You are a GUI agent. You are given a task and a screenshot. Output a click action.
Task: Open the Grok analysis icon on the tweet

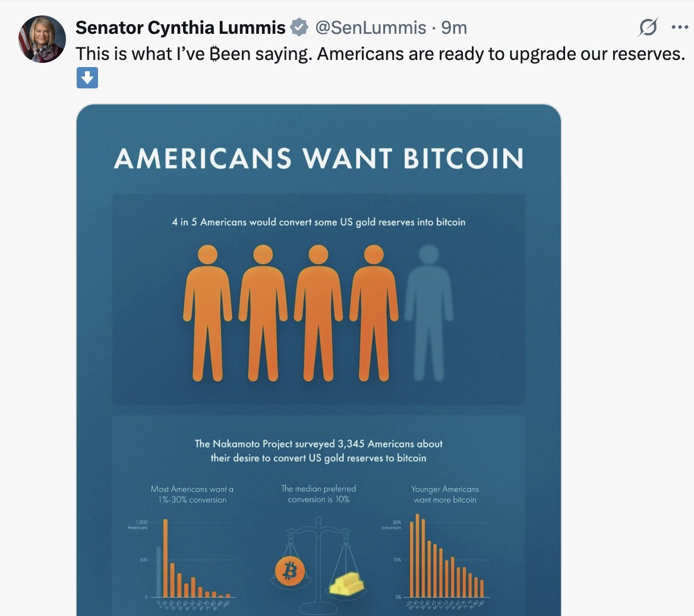tap(648, 27)
